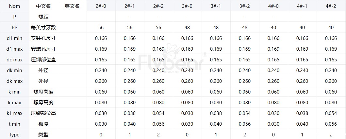Image resolution: width=346 pixels, height=139 pixels.
Task: Click the Nom column header
Action: (14, 6)
